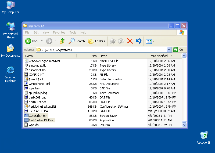
Task: Select the perfh009.dat file icon
Action: (x=26, y=102)
